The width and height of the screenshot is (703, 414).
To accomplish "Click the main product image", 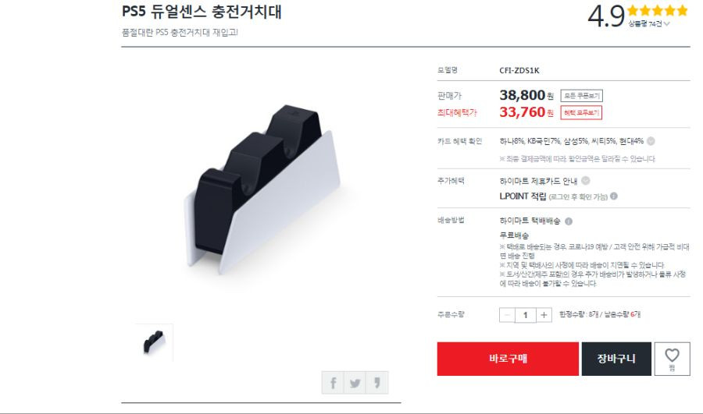I will coord(262,189).
